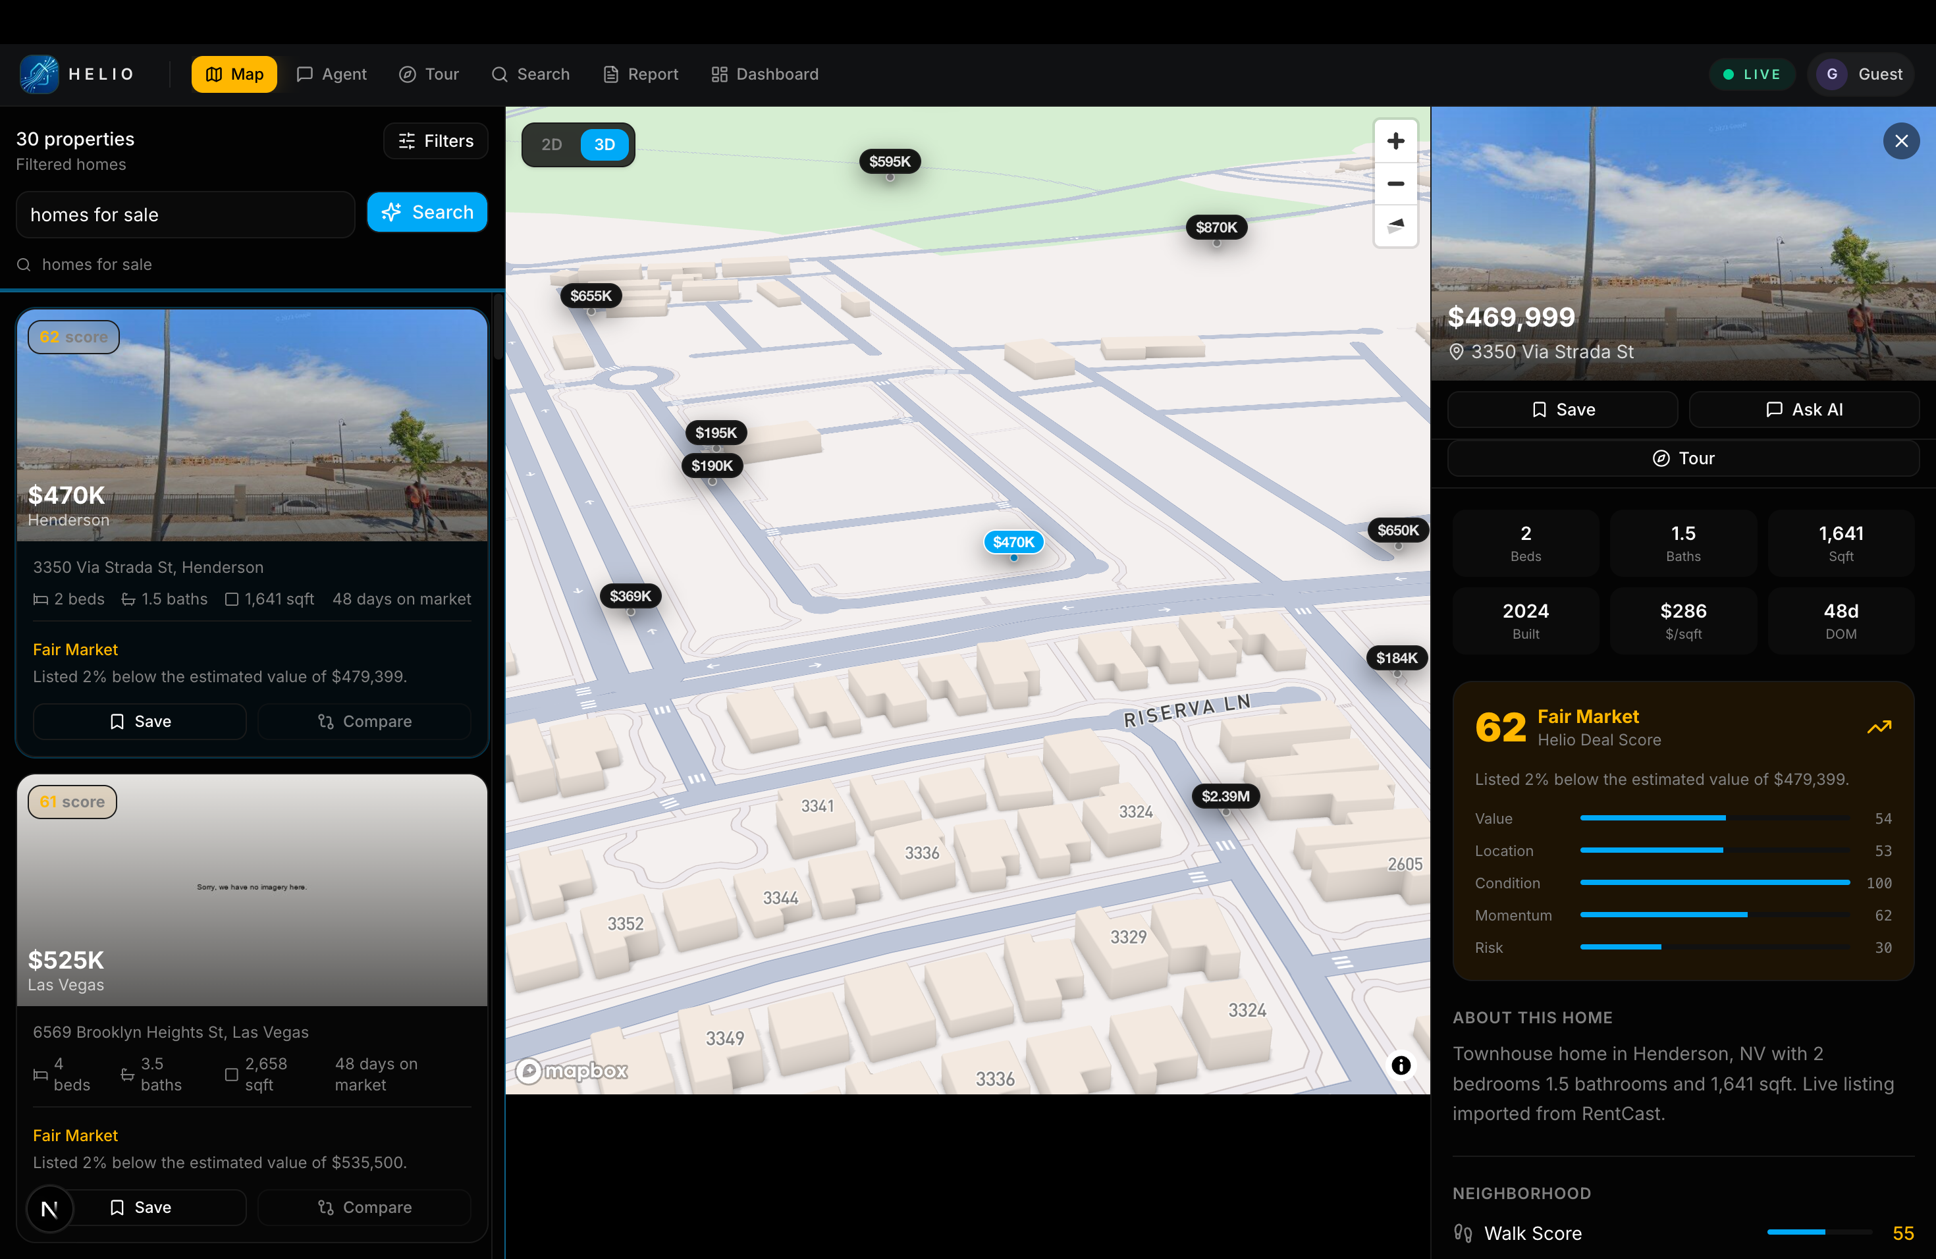Select the 3D map view
Image resolution: width=1936 pixels, height=1259 pixels.
click(x=605, y=145)
